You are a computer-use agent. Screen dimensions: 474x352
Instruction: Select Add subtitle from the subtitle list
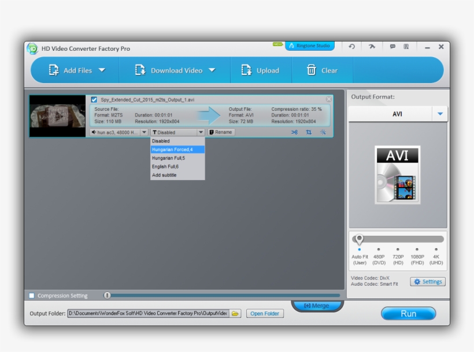[164, 175]
